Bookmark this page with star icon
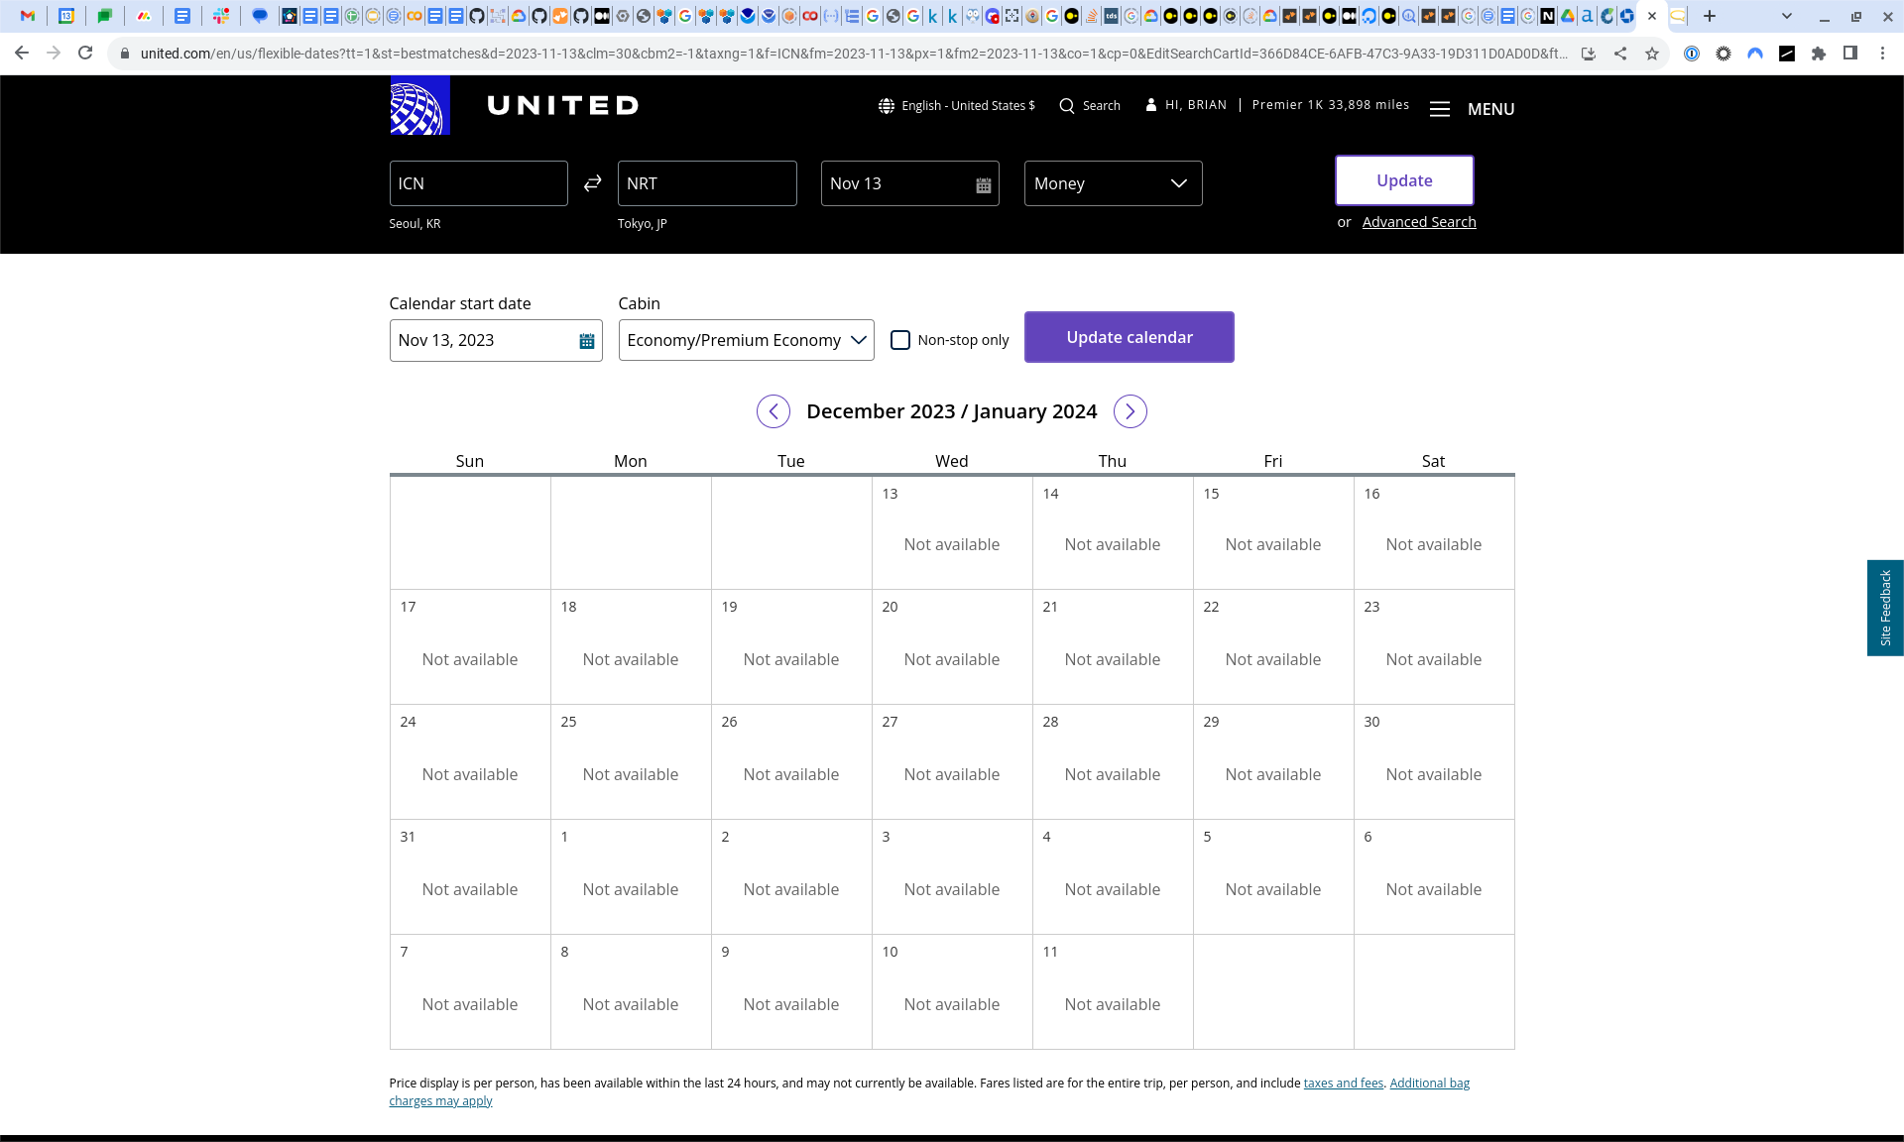This screenshot has width=1904, height=1142. [x=1651, y=54]
